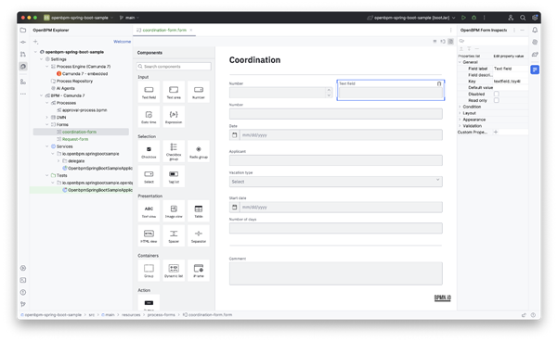The height and width of the screenshot is (342, 558).
Task: Edit the Field label property value
Action: point(510,69)
